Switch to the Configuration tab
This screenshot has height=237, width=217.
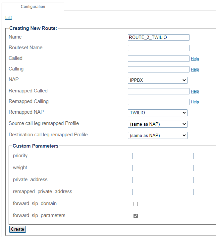coord(33,7)
